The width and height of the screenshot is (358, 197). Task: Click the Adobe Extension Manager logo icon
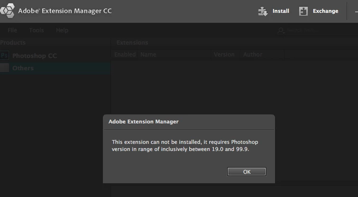click(7, 11)
